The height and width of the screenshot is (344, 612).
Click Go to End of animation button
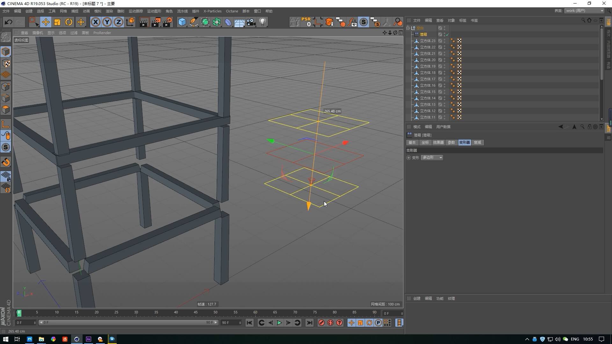point(309,323)
